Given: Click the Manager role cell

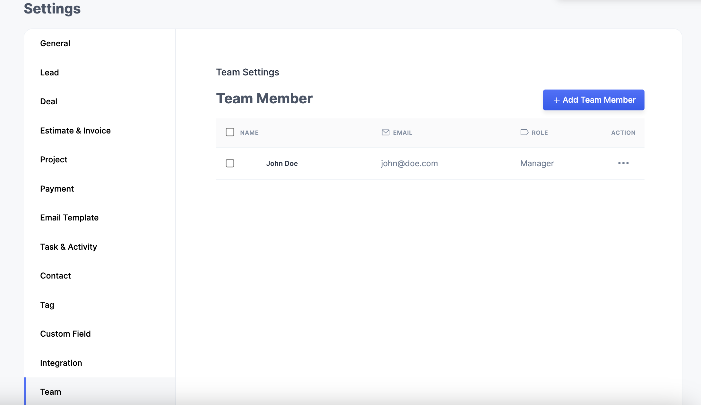Looking at the screenshot, I should 537,163.
